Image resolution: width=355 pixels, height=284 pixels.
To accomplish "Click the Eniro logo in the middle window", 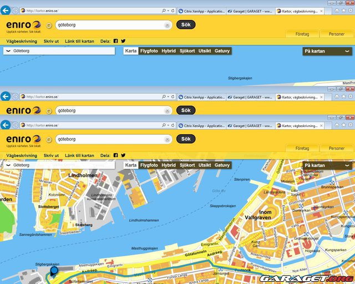I will (23, 110).
